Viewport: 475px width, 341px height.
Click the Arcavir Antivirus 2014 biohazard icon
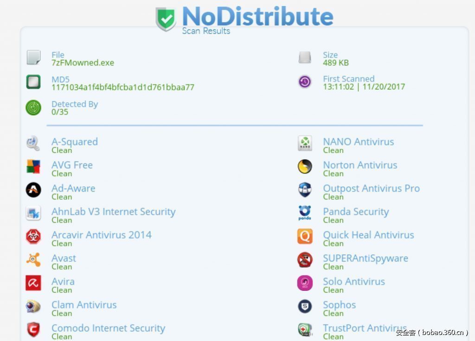(x=33, y=237)
